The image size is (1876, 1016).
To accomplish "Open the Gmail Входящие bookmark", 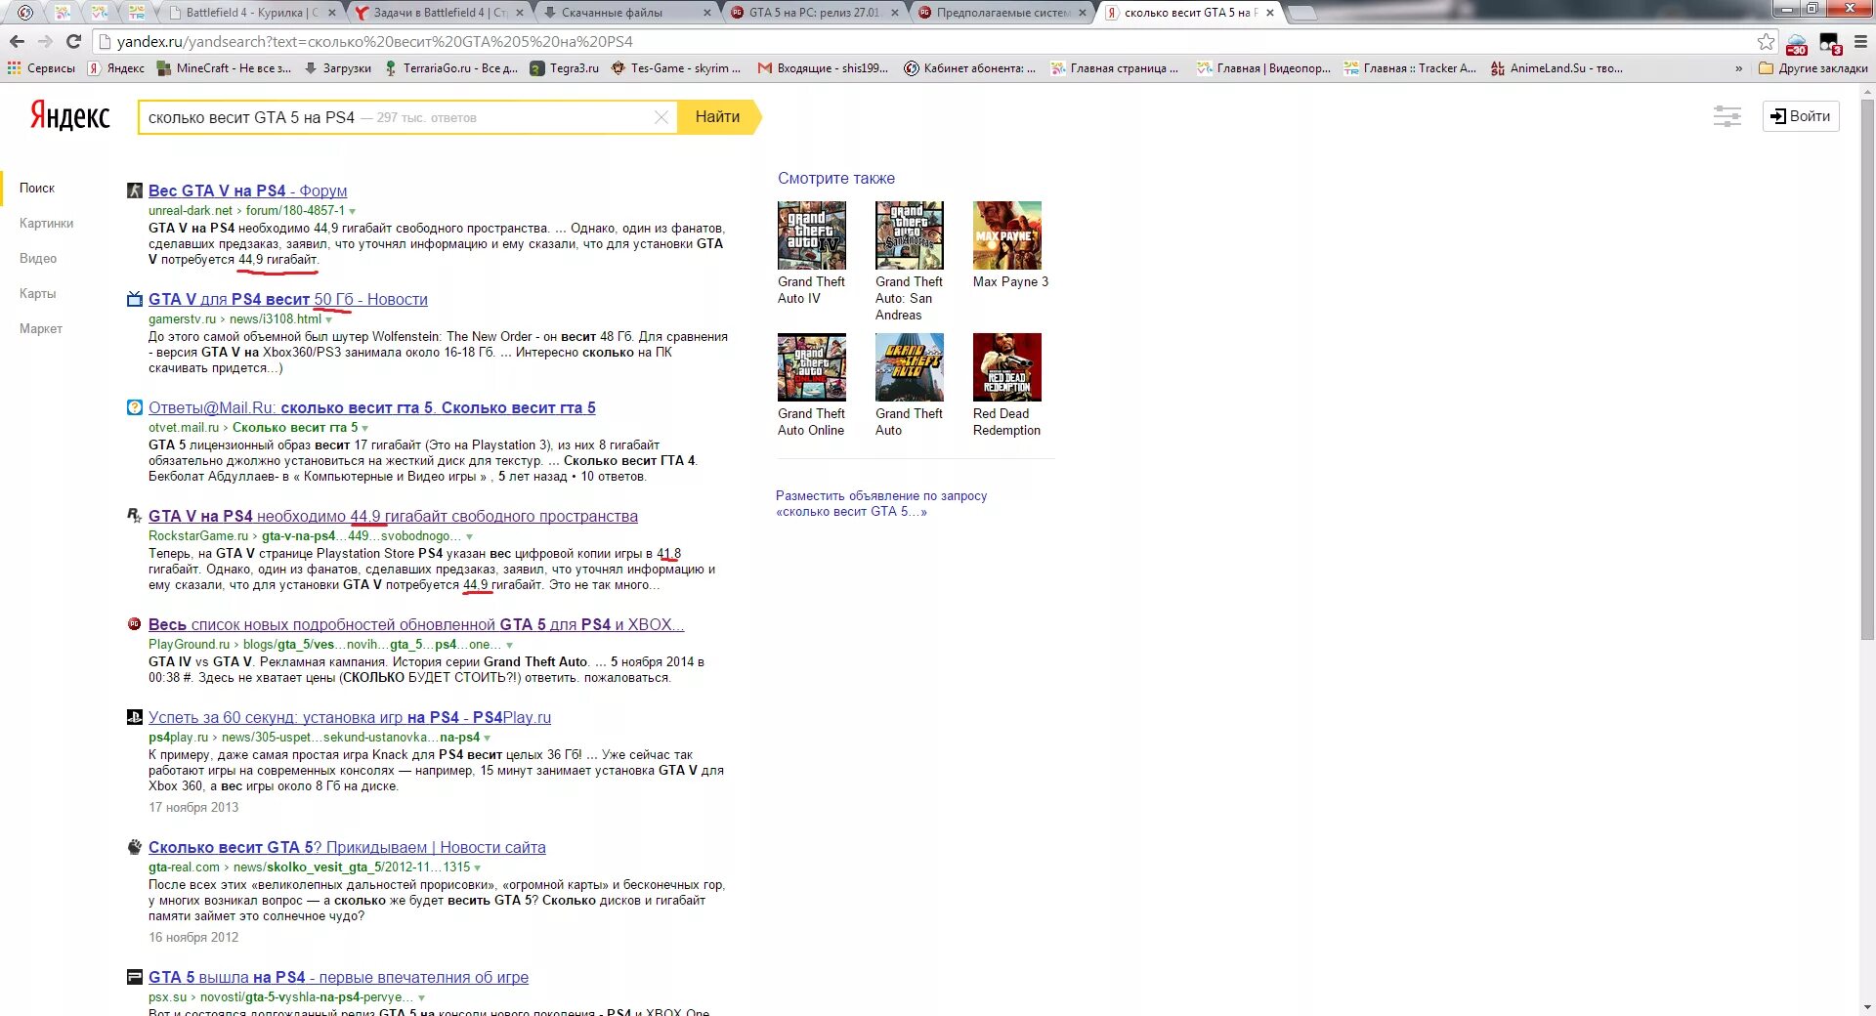I will [824, 68].
